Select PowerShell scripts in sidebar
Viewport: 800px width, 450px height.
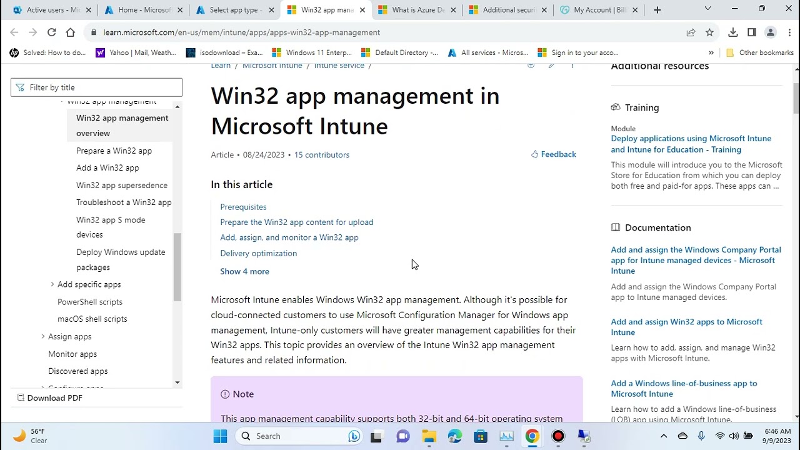(x=90, y=302)
